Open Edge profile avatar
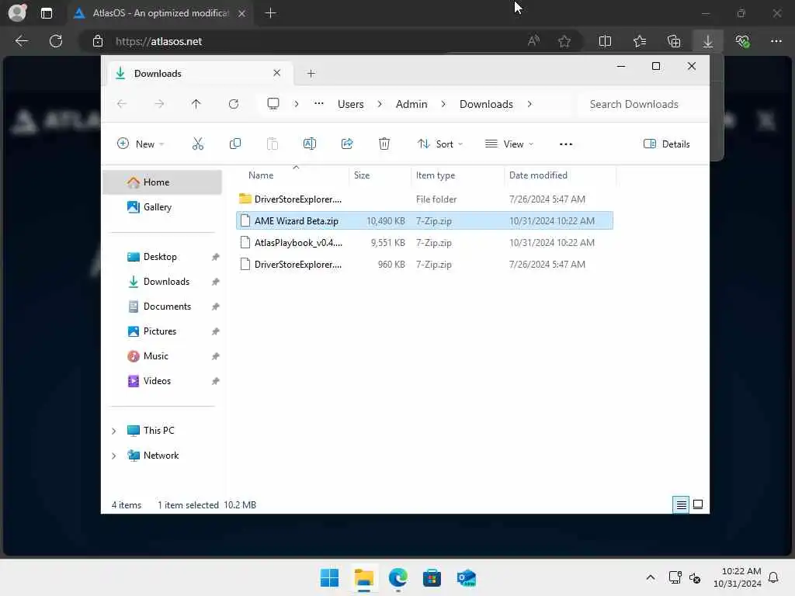The image size is (795, 596). point(17,12)
